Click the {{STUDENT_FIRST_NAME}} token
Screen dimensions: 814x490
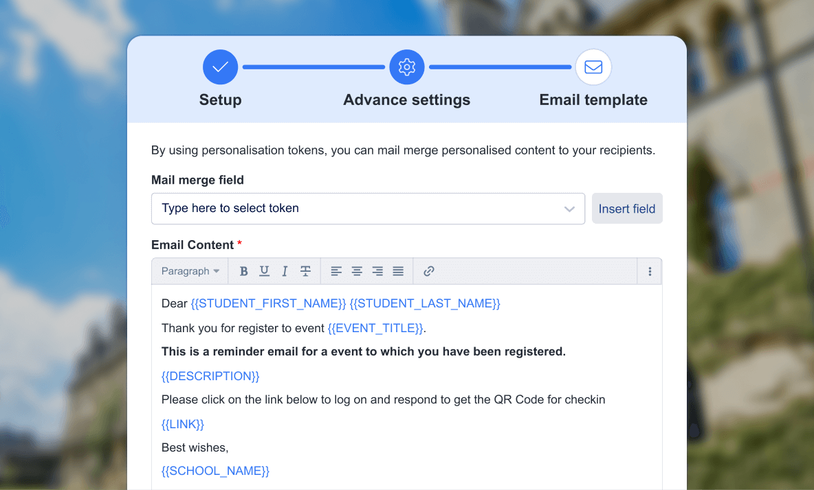pos(268,303)
